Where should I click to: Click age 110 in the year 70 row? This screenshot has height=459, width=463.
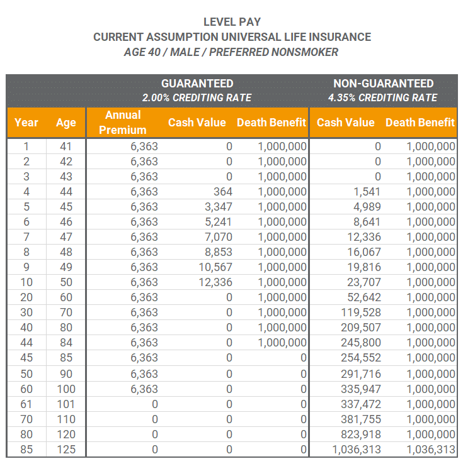click(x=66, y=419)
